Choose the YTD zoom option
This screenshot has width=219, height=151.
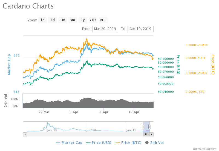(x=93, y=20)
